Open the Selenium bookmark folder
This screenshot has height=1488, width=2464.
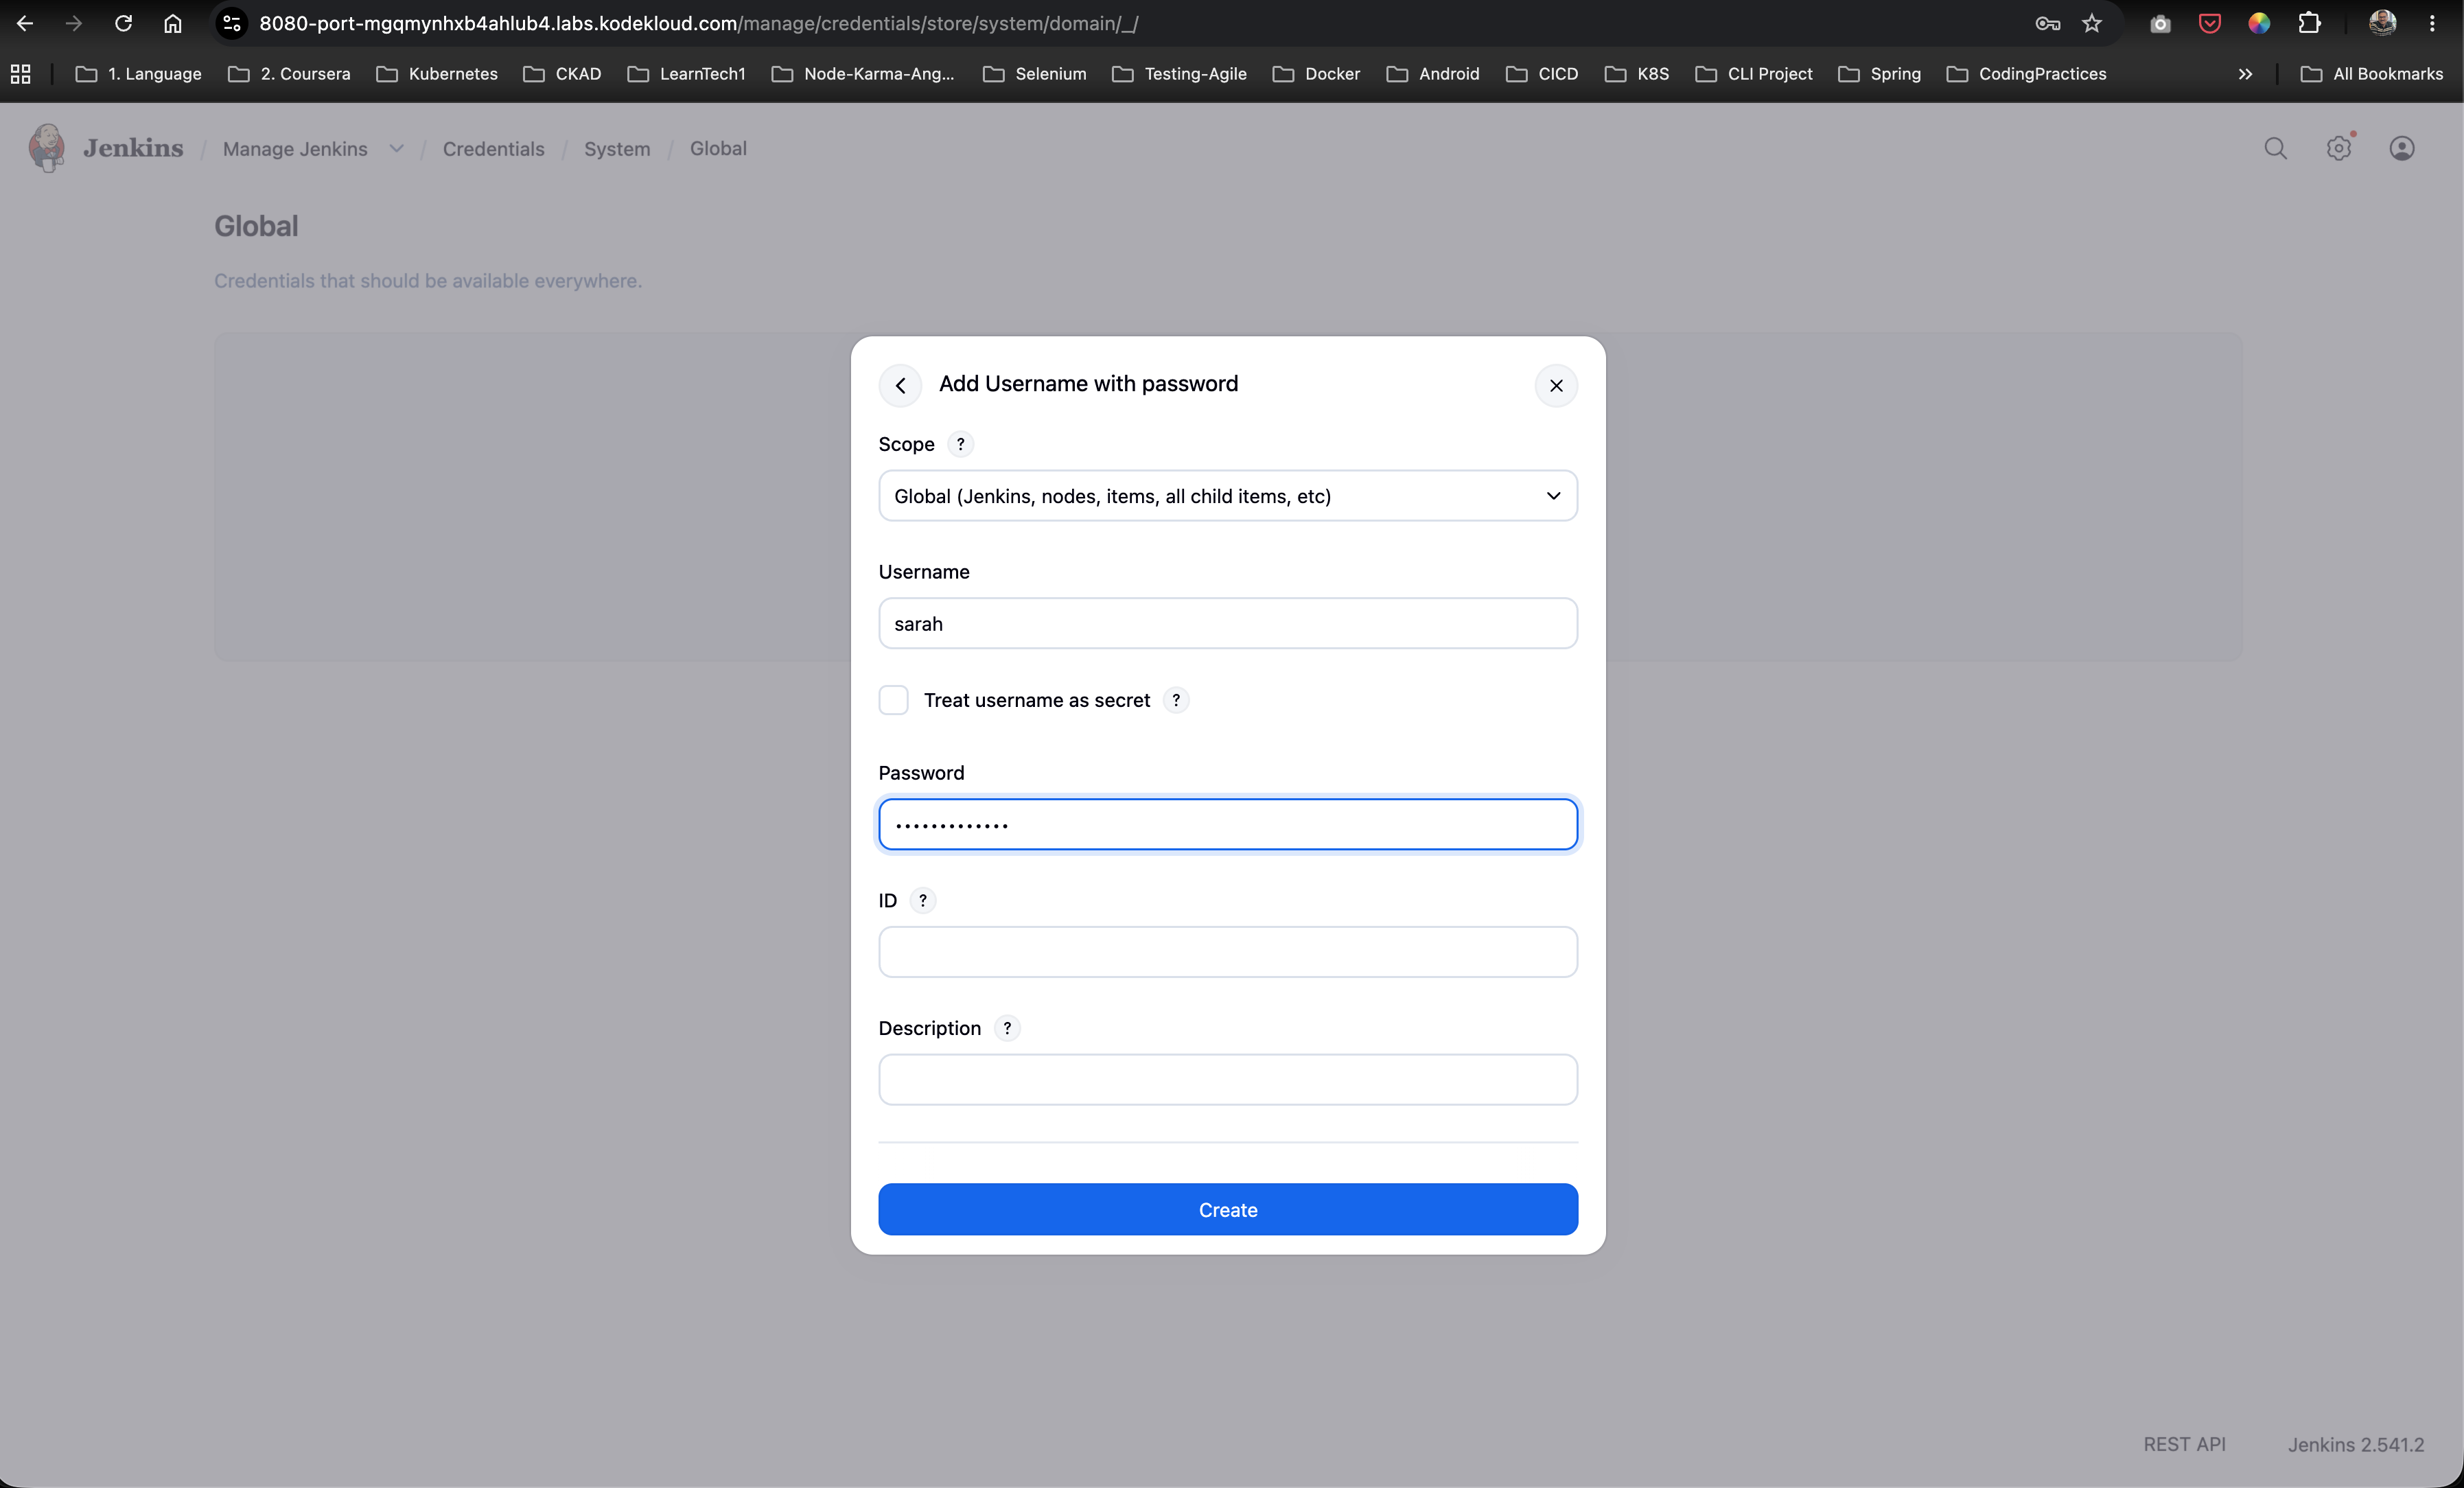1034,74
